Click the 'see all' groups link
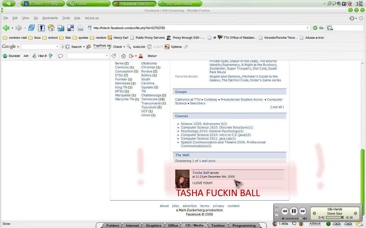366x228 pixels. pos(277,107)
